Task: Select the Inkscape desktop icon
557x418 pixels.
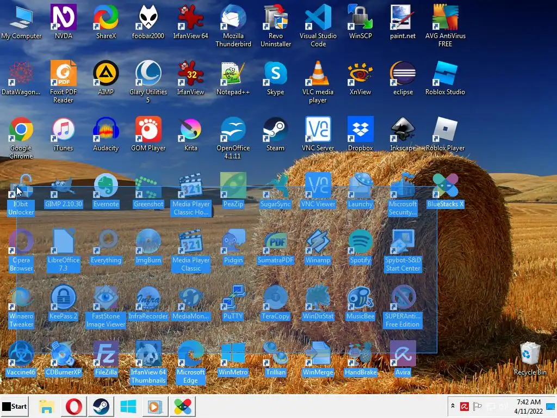Action: 403,134
